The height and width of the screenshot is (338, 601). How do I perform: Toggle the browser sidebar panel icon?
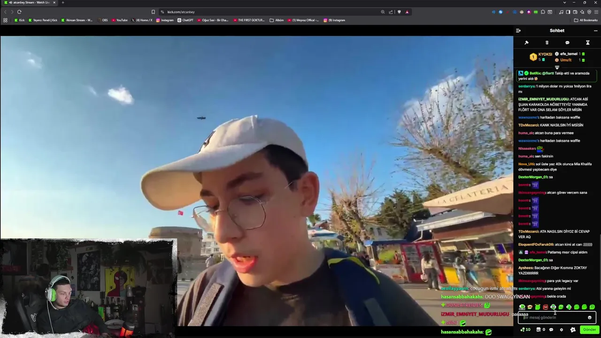[x=568, y=12]
